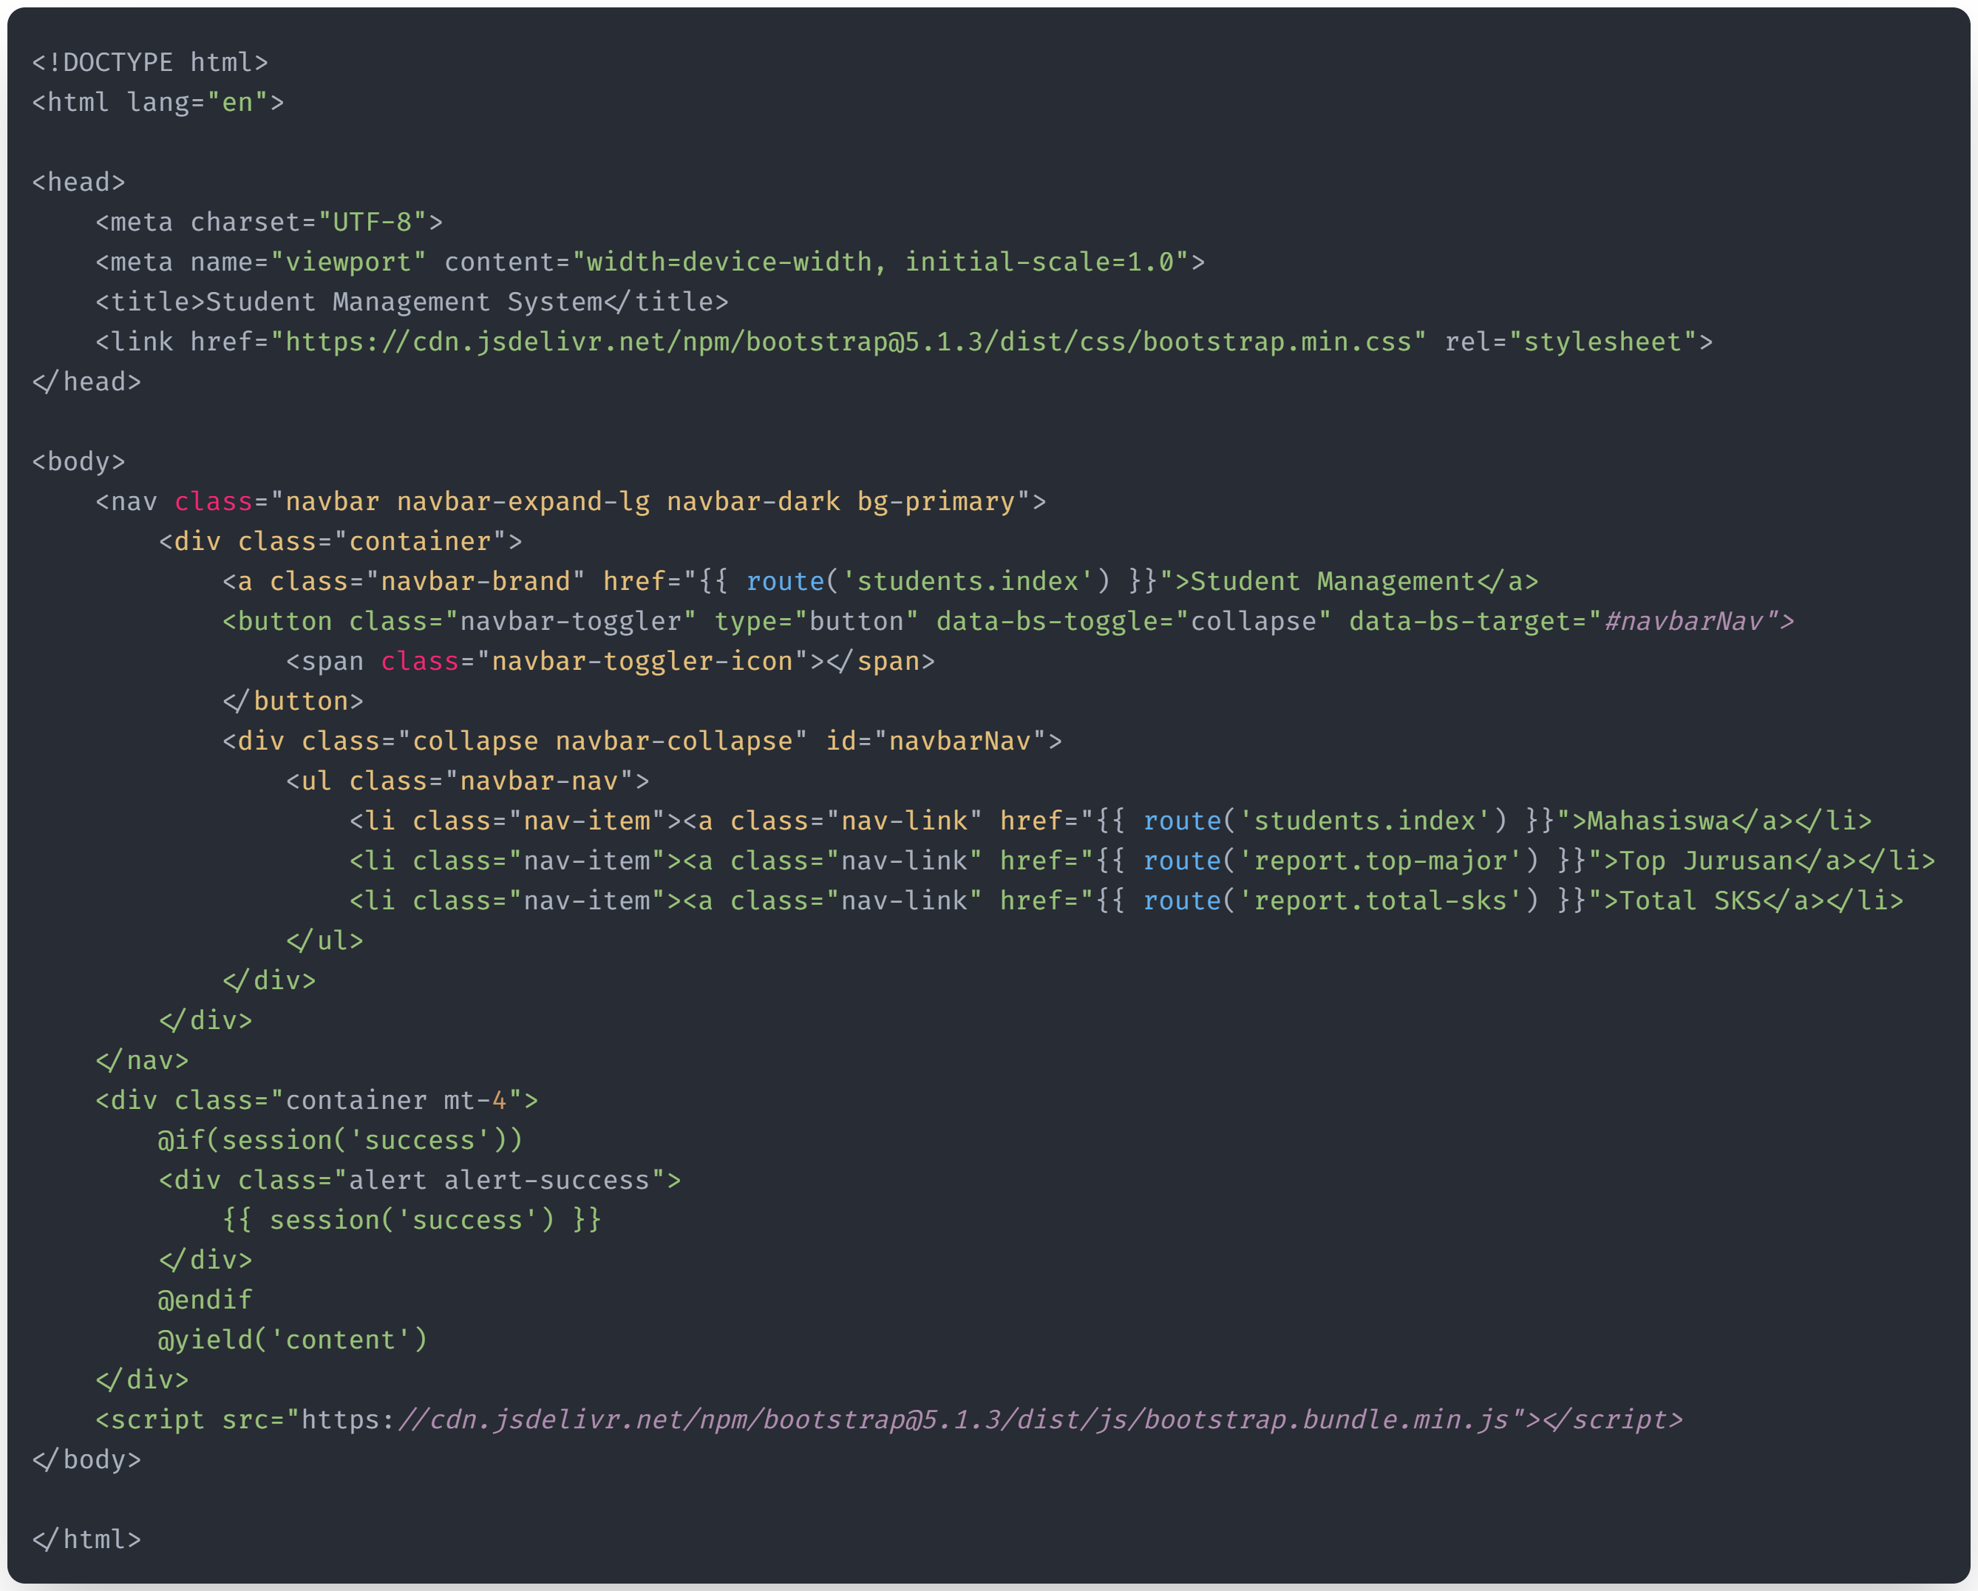Click the Mahasiswa link text
Image resolution: width=1978 pixels, height=1591 pixels.
[1659, 821]
